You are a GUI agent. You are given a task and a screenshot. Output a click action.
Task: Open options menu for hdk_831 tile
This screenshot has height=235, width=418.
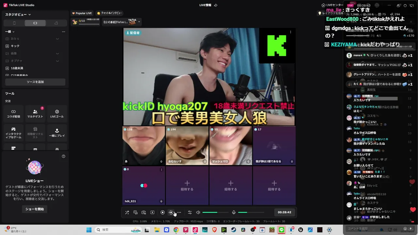click(x=161, y=170)
